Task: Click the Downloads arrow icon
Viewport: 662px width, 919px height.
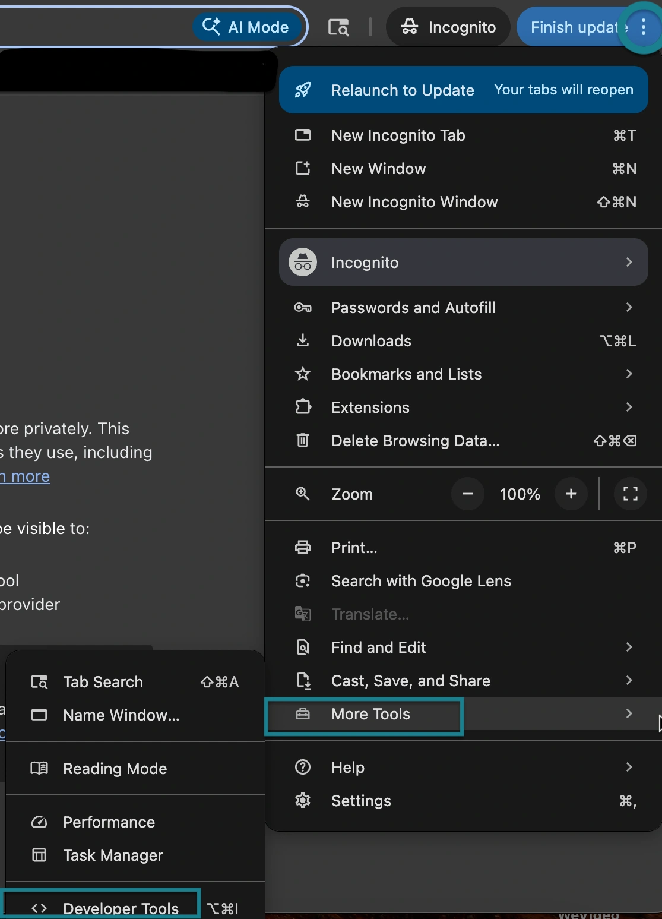Action: [303, 340]
